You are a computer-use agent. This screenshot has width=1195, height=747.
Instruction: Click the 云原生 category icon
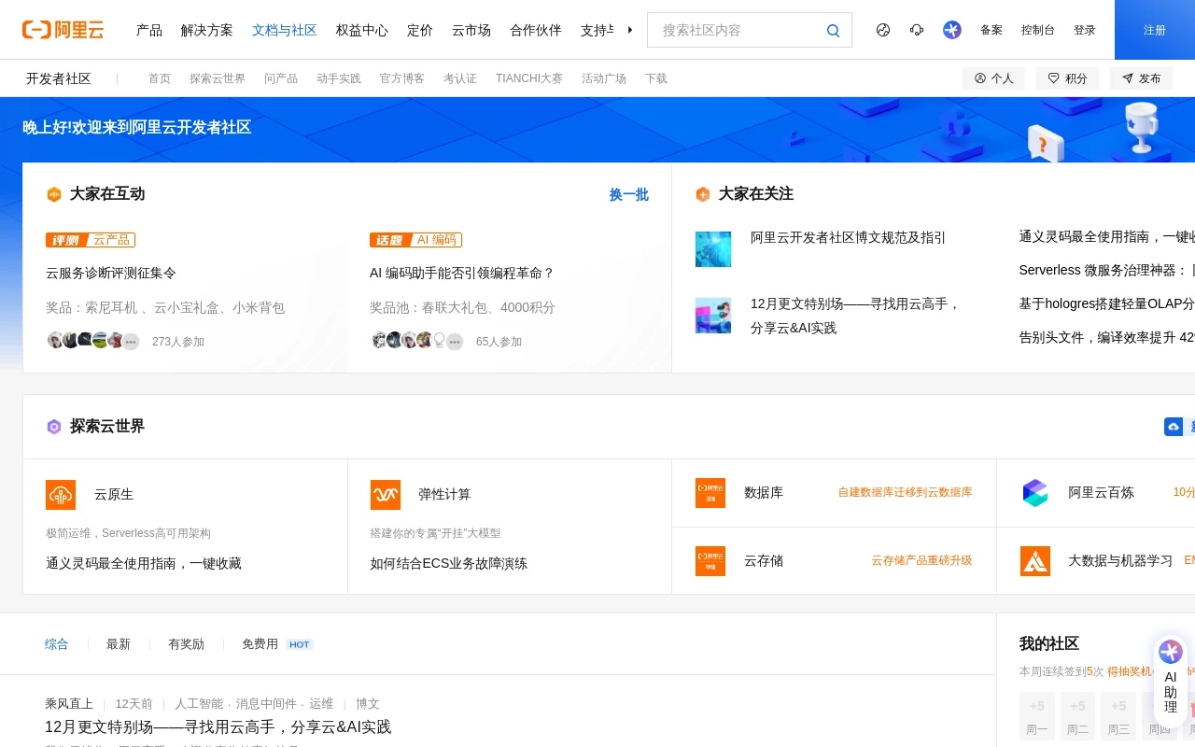pyautogui.click(x=61, y=495)
